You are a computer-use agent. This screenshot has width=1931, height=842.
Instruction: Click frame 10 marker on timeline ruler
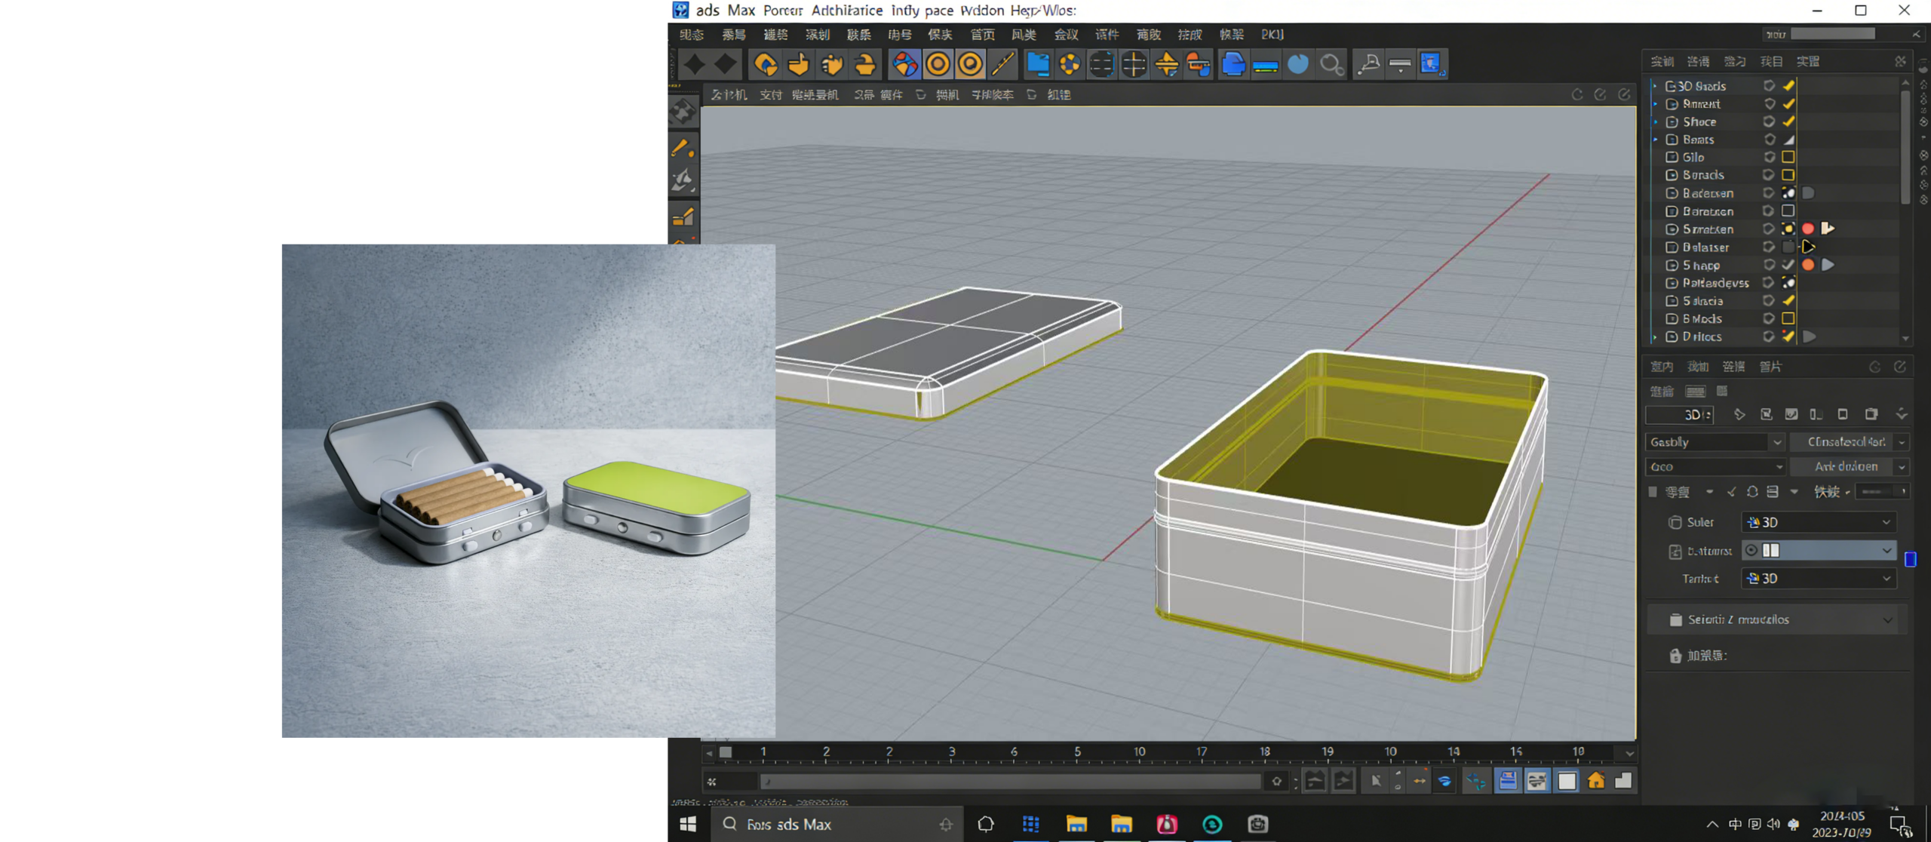(1139, 752)
